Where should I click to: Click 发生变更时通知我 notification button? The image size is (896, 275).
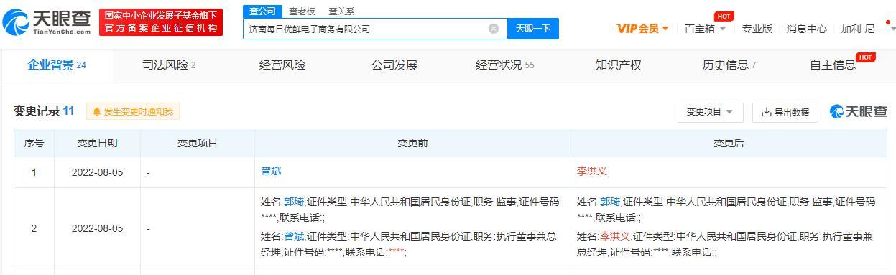[133, 111]
